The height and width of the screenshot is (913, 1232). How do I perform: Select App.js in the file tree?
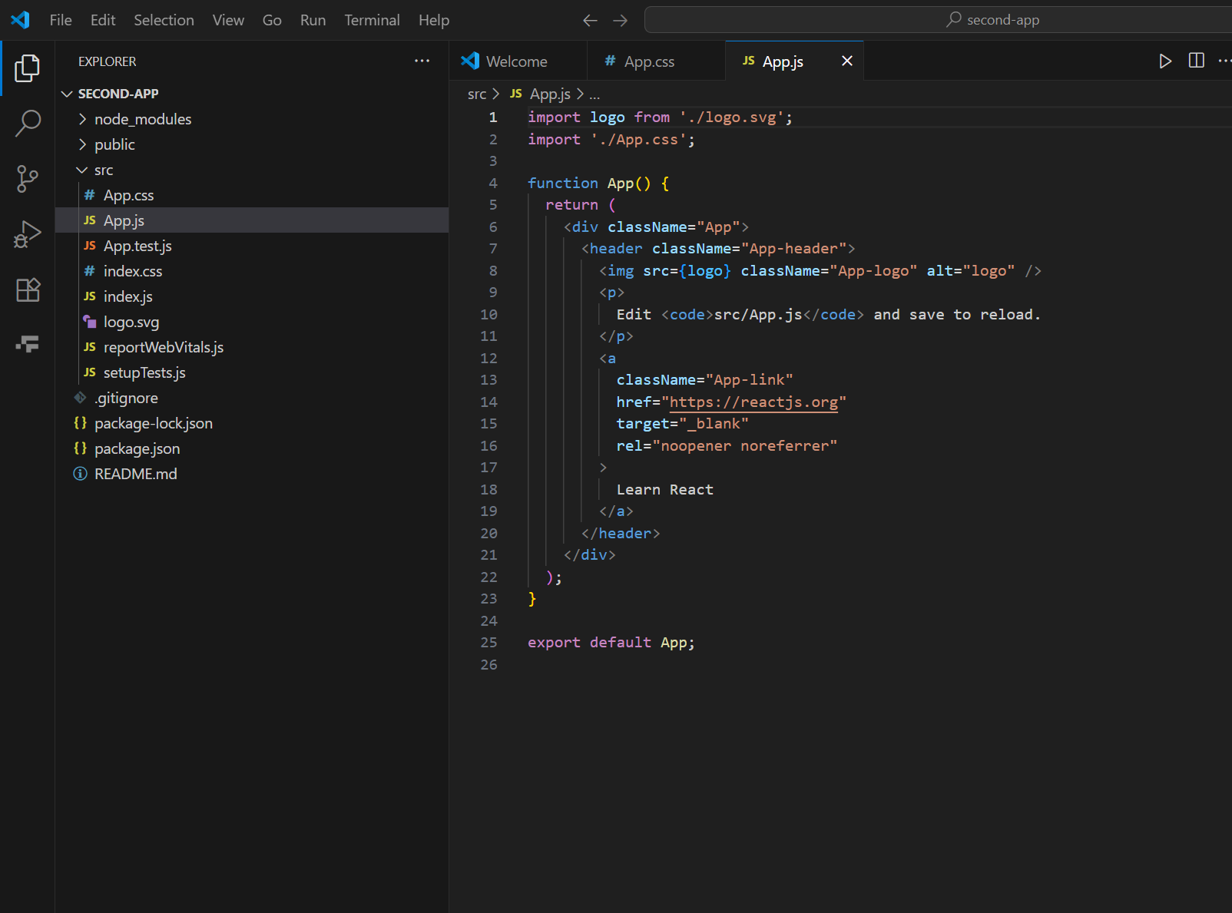(x=252, y=220)
